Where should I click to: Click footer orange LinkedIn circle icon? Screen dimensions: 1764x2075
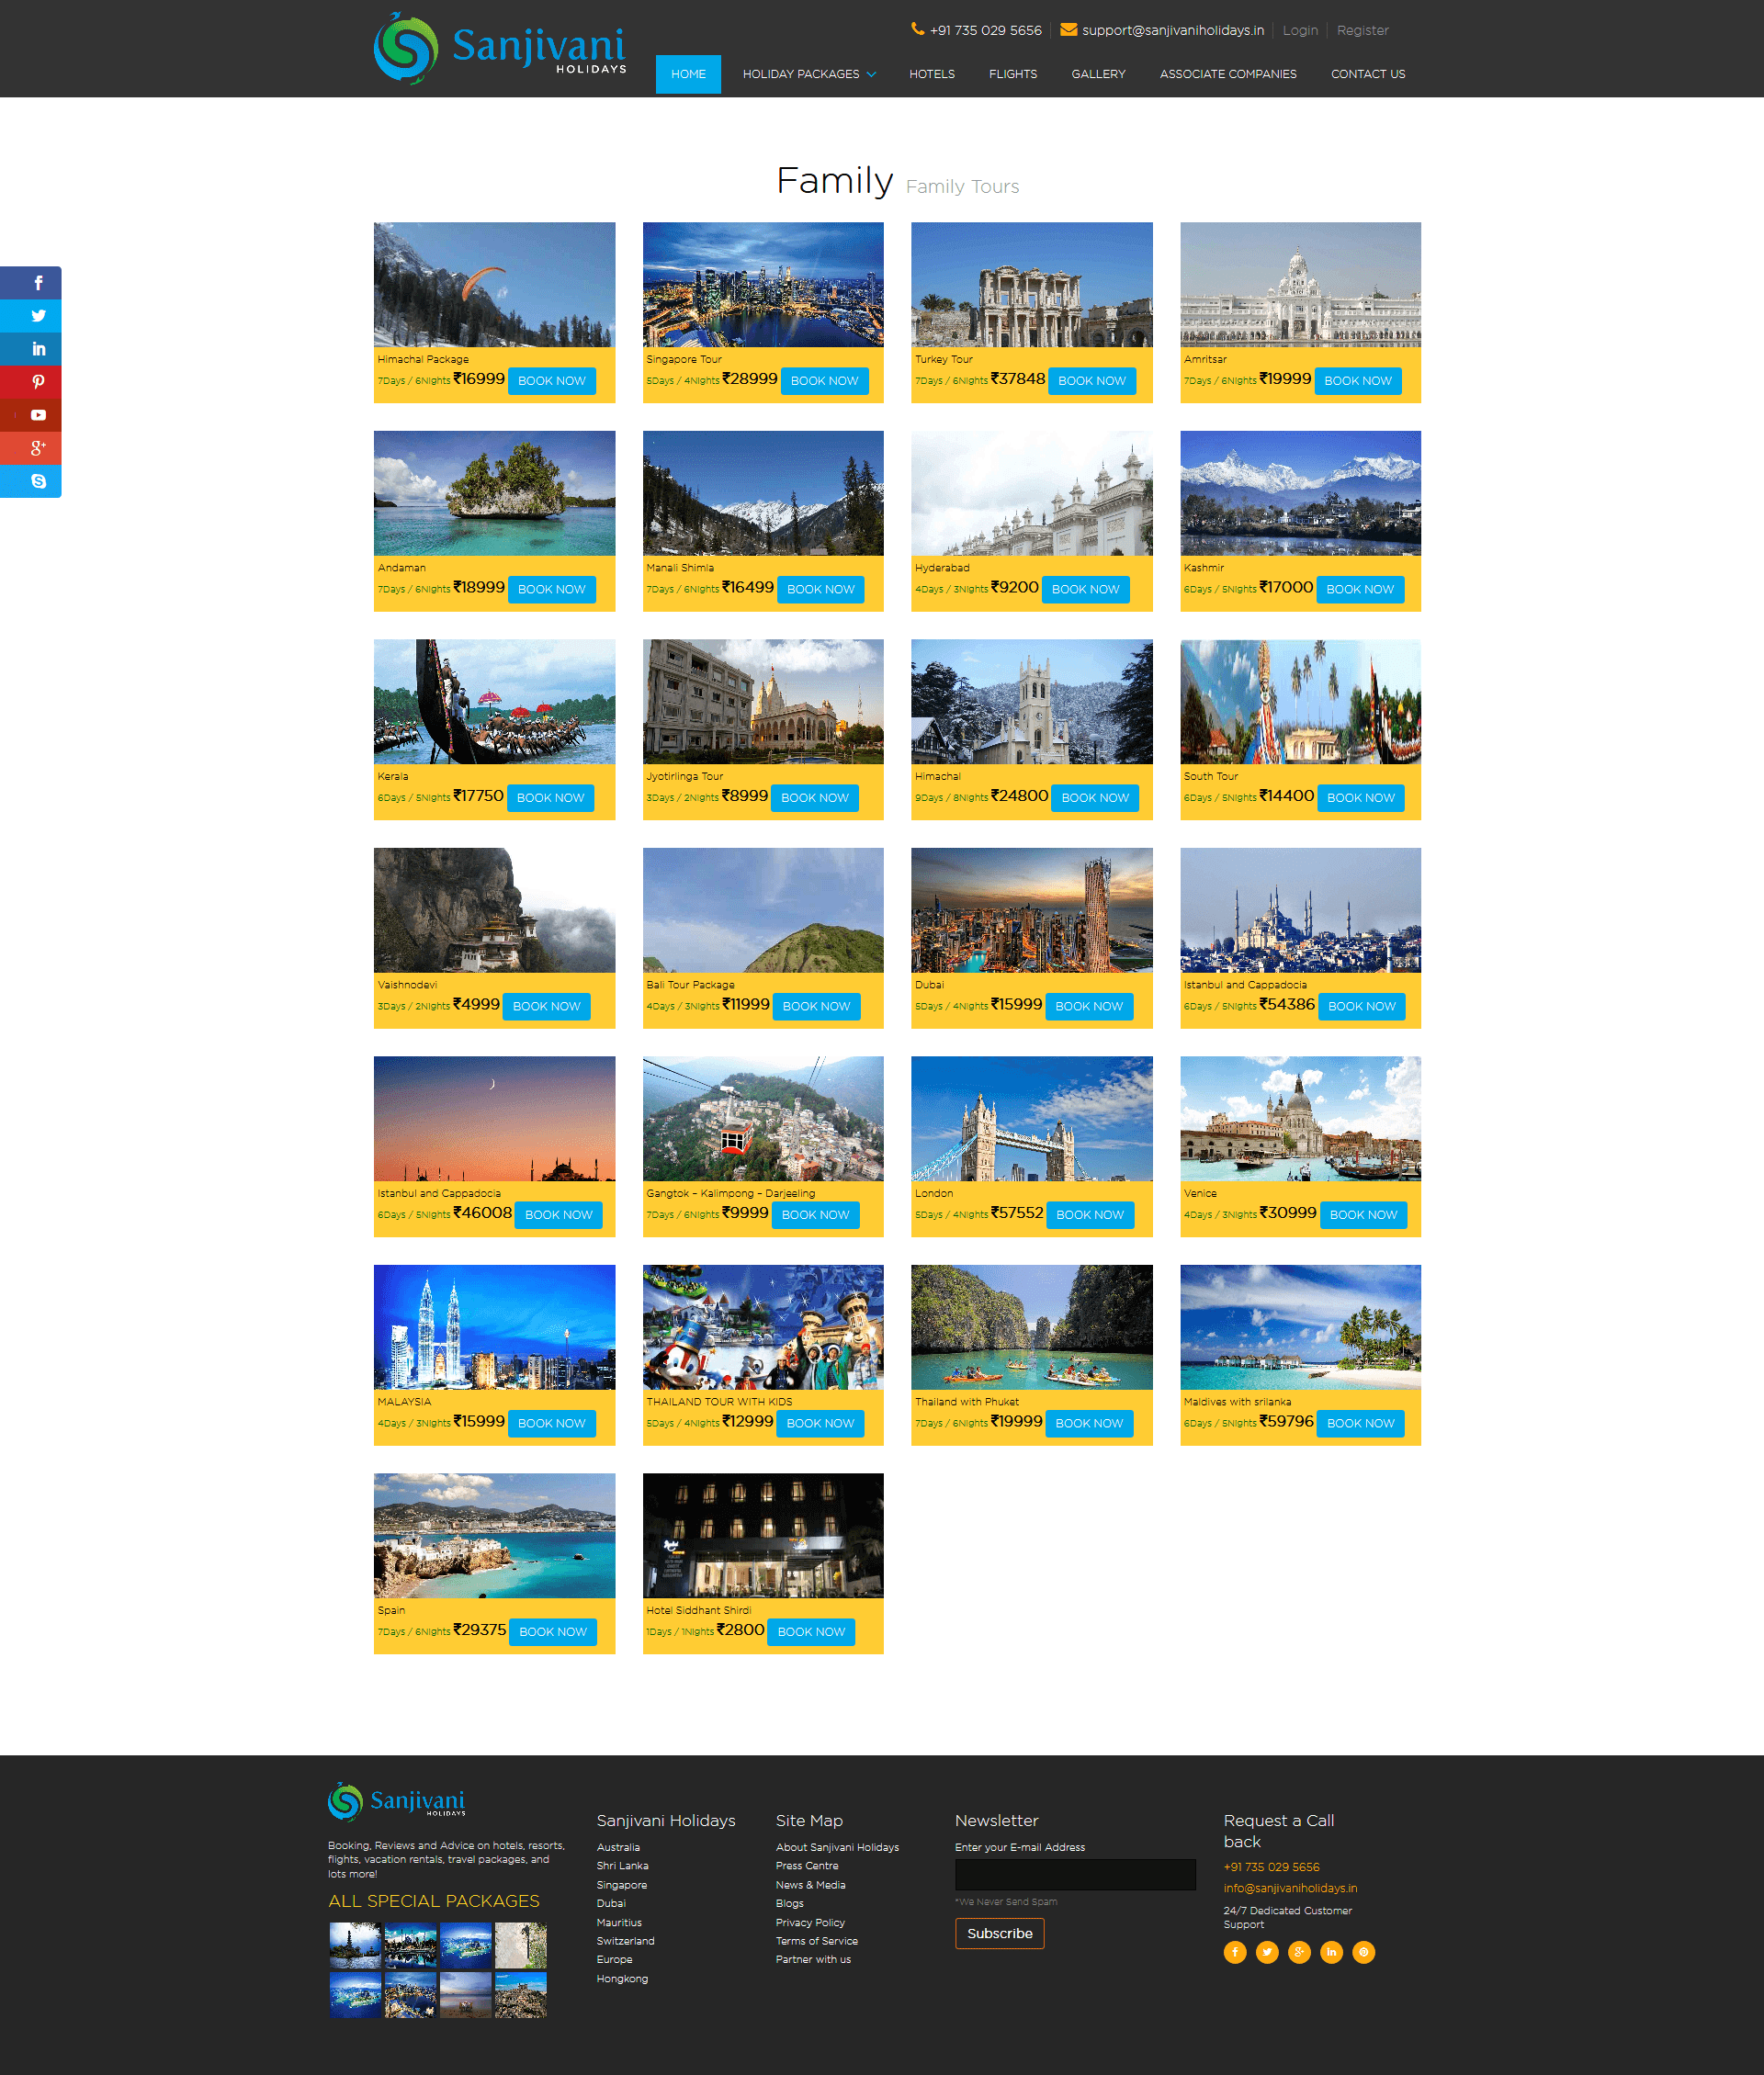1331,1952
